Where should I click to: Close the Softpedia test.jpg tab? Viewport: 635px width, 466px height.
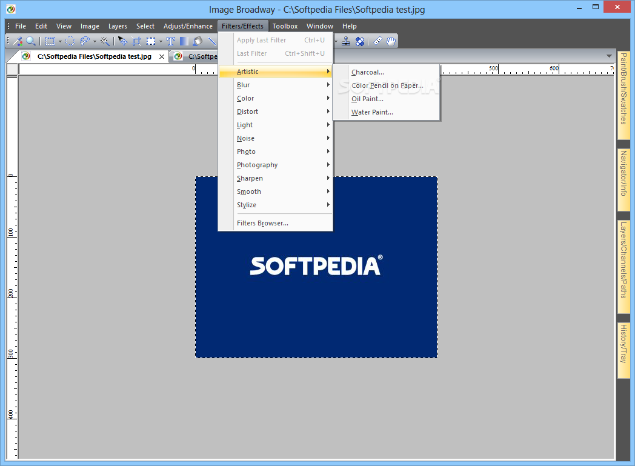pos(162,57)
